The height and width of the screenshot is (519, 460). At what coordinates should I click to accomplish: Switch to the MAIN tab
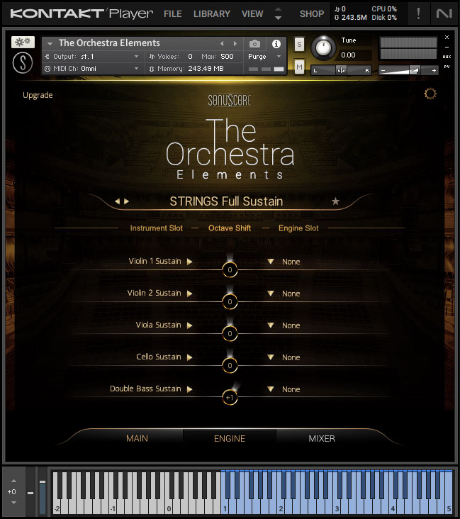click(x=137, y=439)
